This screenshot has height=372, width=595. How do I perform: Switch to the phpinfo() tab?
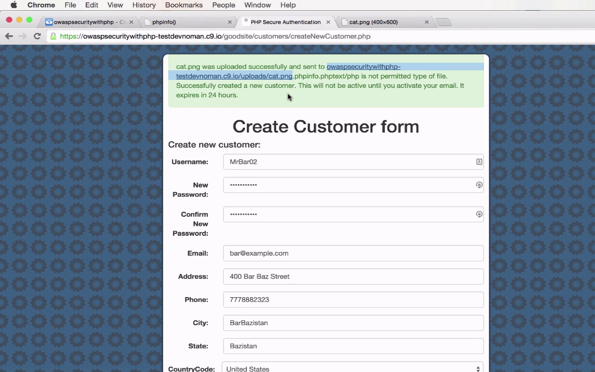click(188, 22)
